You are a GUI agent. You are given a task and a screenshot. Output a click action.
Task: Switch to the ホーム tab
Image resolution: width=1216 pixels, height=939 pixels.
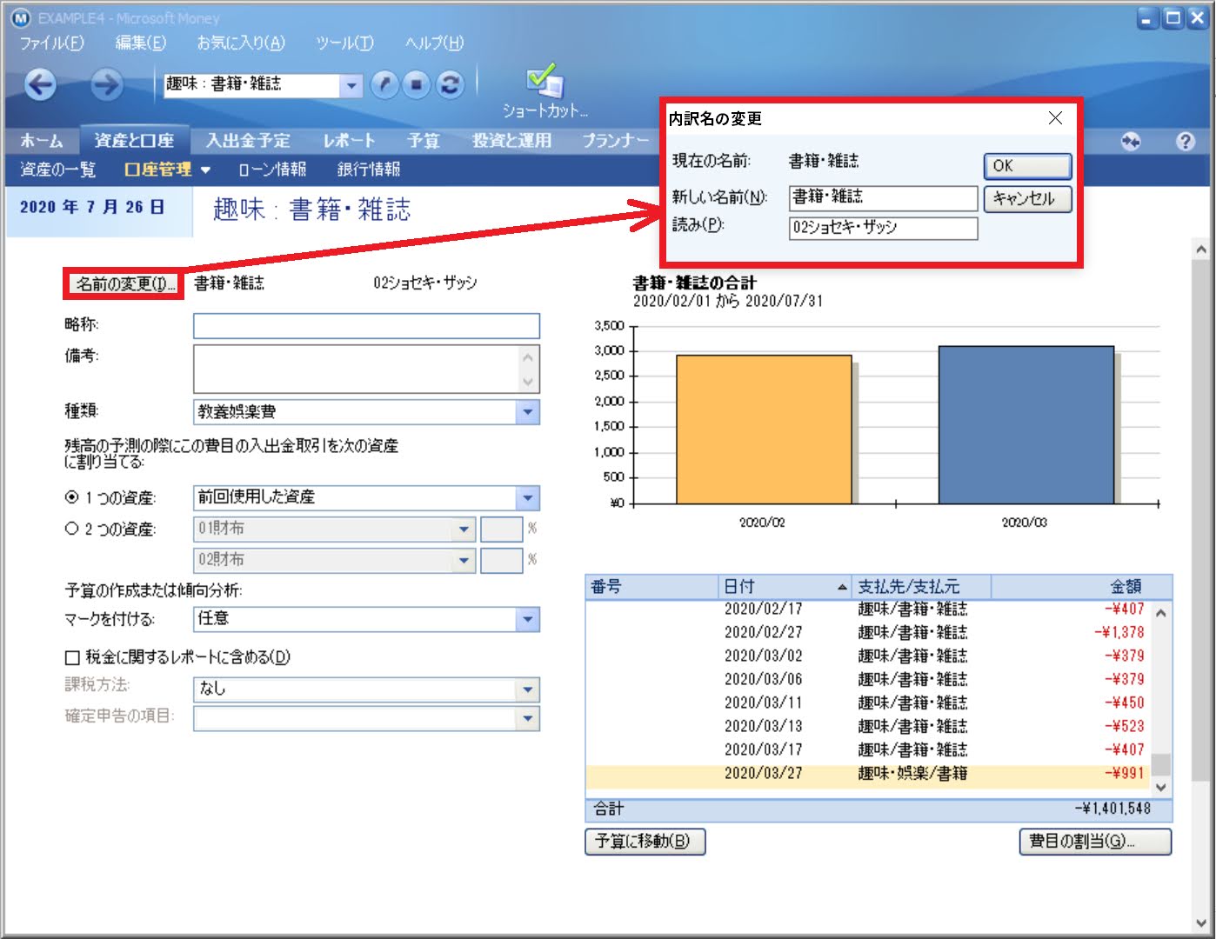41,141
